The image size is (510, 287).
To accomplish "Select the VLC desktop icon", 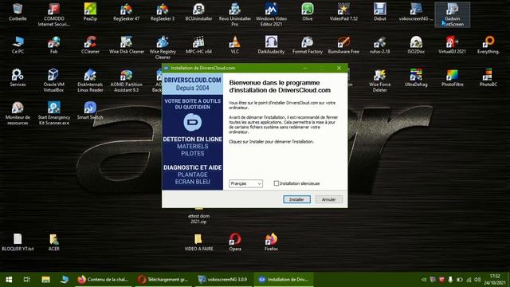I will coord(234,45).
